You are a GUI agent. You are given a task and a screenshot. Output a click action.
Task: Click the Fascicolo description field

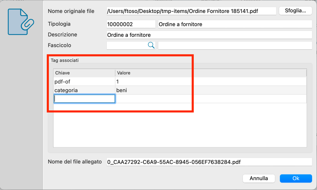point(235,45)
